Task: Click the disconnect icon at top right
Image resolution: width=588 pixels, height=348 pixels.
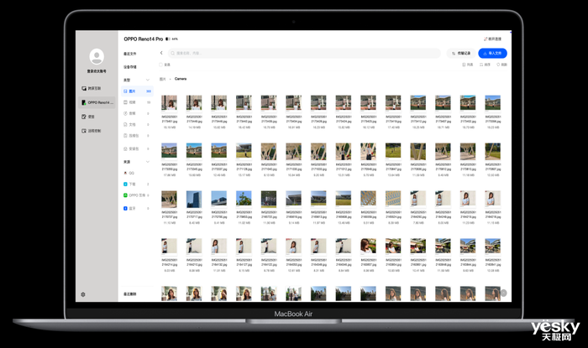Action: (x=492, y=39)
